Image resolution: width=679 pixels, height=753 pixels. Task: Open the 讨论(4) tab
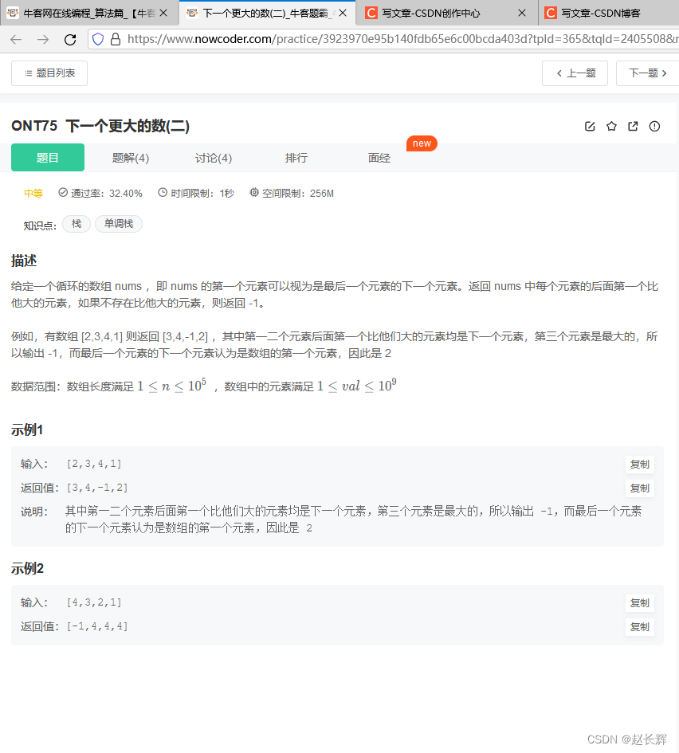click(213, 157)
